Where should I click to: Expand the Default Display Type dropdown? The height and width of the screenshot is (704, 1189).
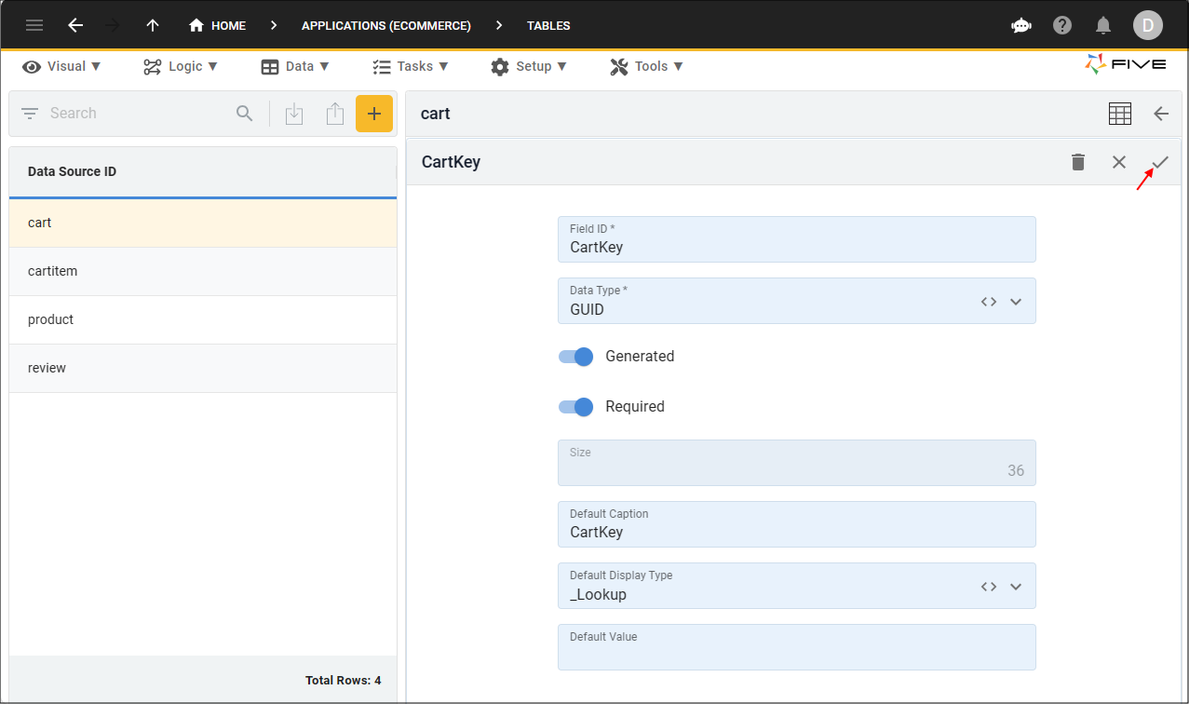(1016, 587)
